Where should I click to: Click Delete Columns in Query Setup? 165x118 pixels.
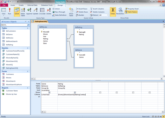click(x=97, y=12)
